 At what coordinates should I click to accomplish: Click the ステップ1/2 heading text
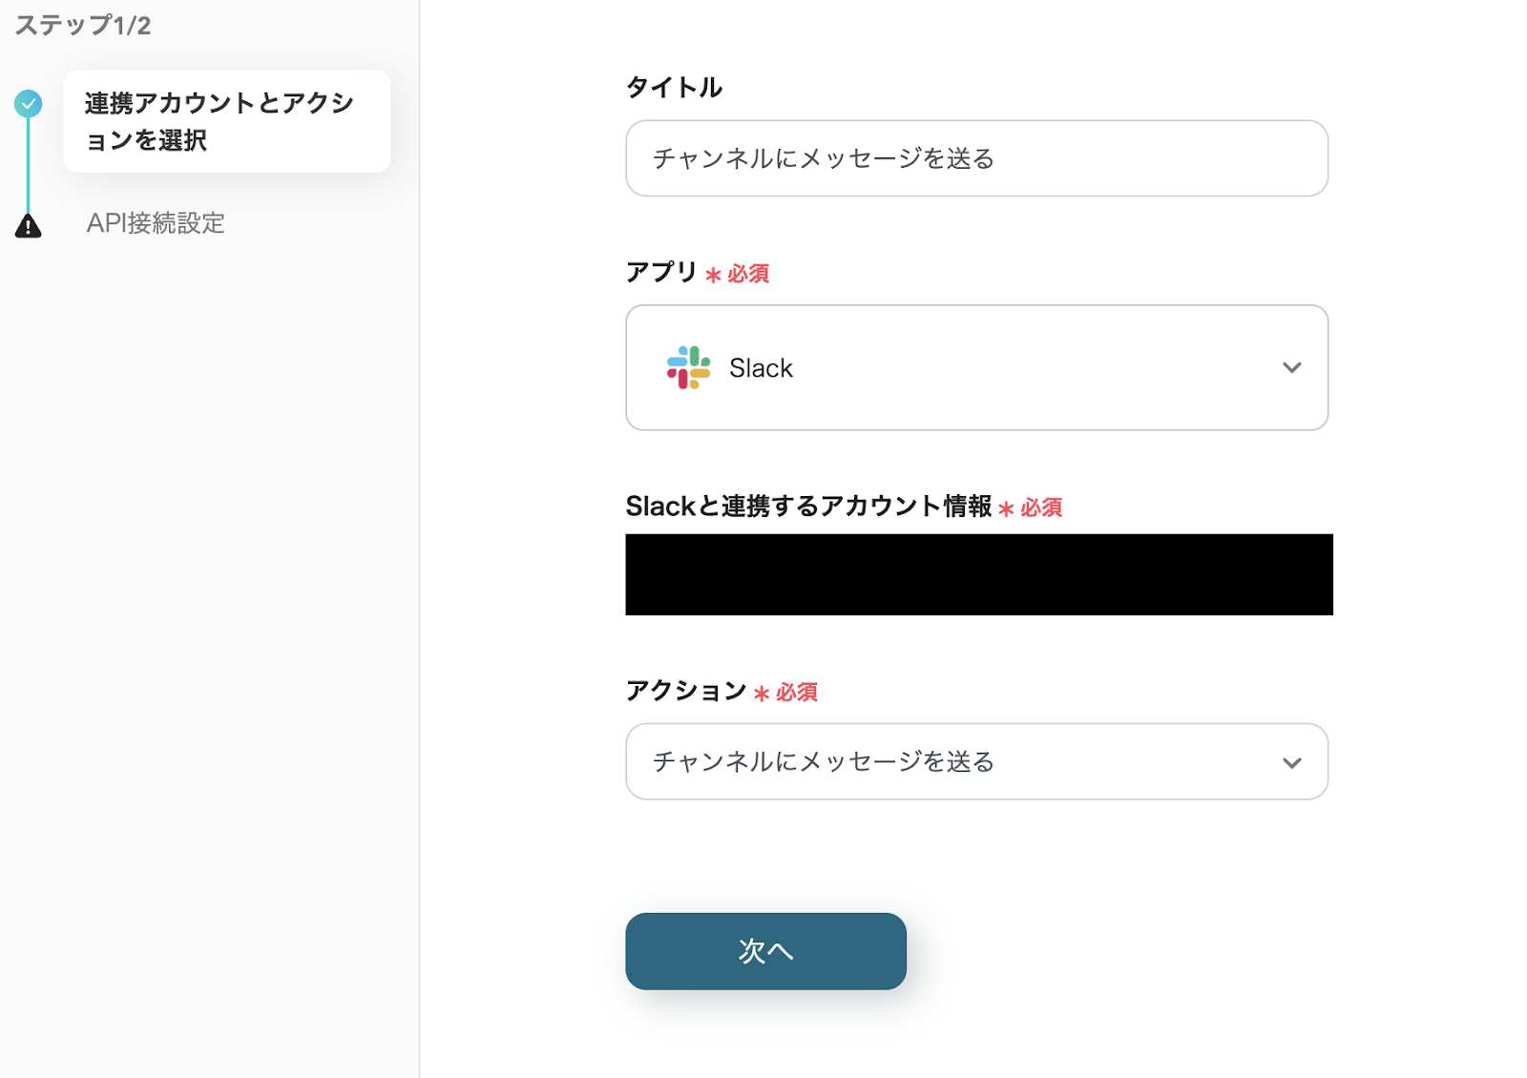[83, 26]
